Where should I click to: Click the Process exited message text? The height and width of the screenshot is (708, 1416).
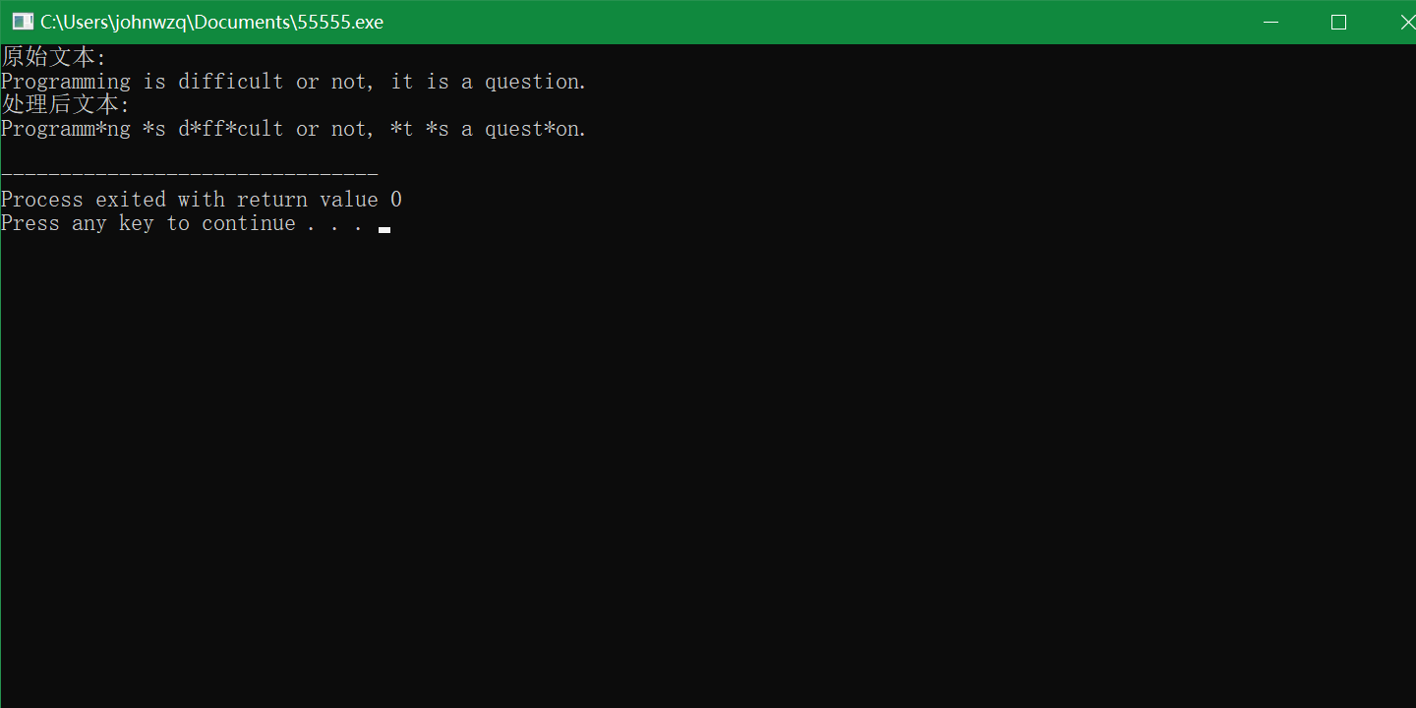pyautogui.click(x=201, y=199)
